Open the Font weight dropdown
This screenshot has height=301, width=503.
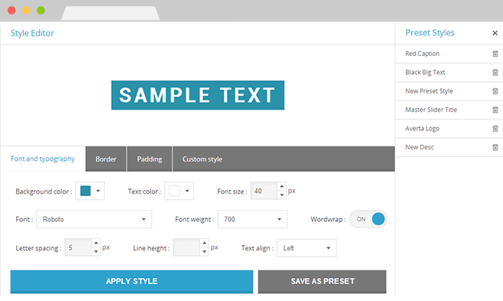tap(252, 219)
